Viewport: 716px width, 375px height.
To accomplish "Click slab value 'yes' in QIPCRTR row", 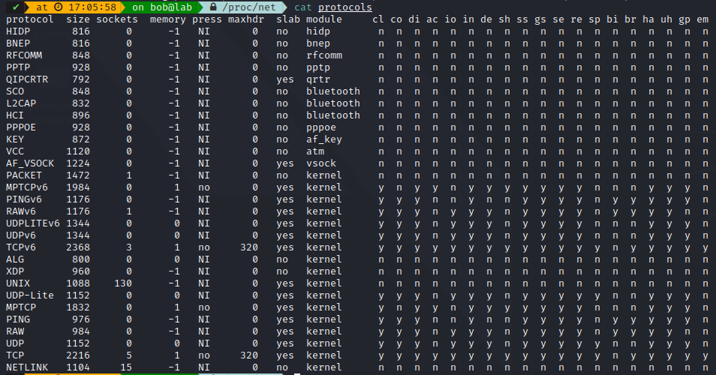I will [x=285, y=79].
